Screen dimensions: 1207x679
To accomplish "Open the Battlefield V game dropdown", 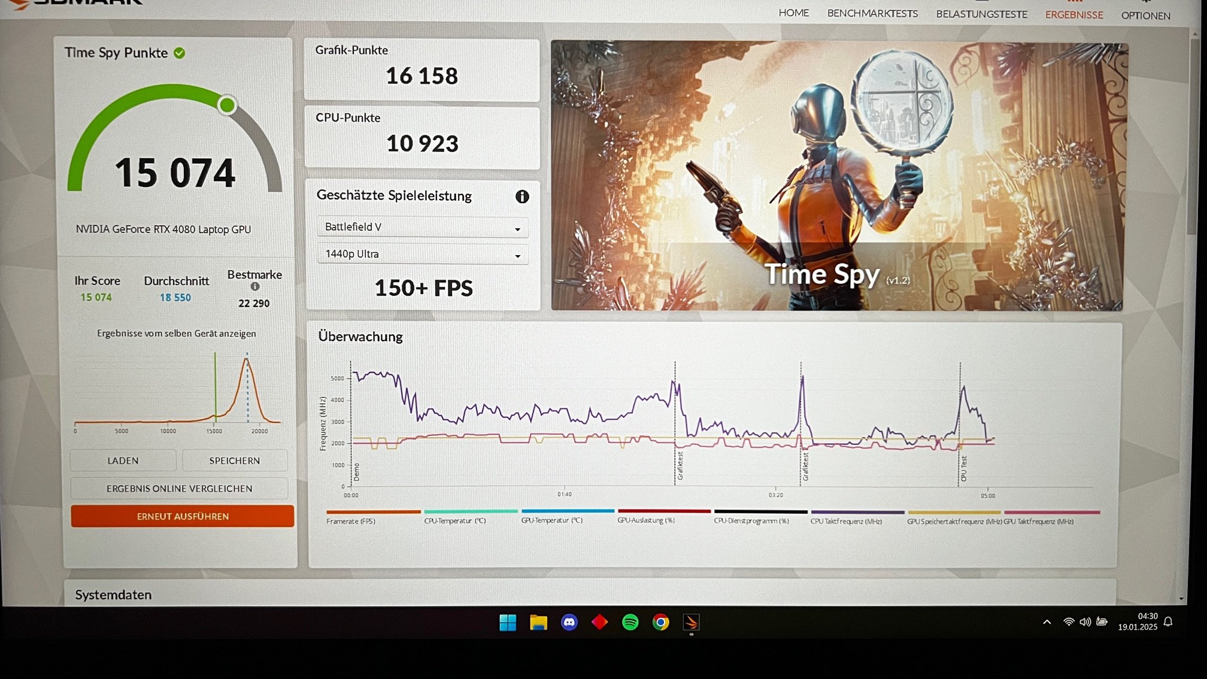I will 422,227.
